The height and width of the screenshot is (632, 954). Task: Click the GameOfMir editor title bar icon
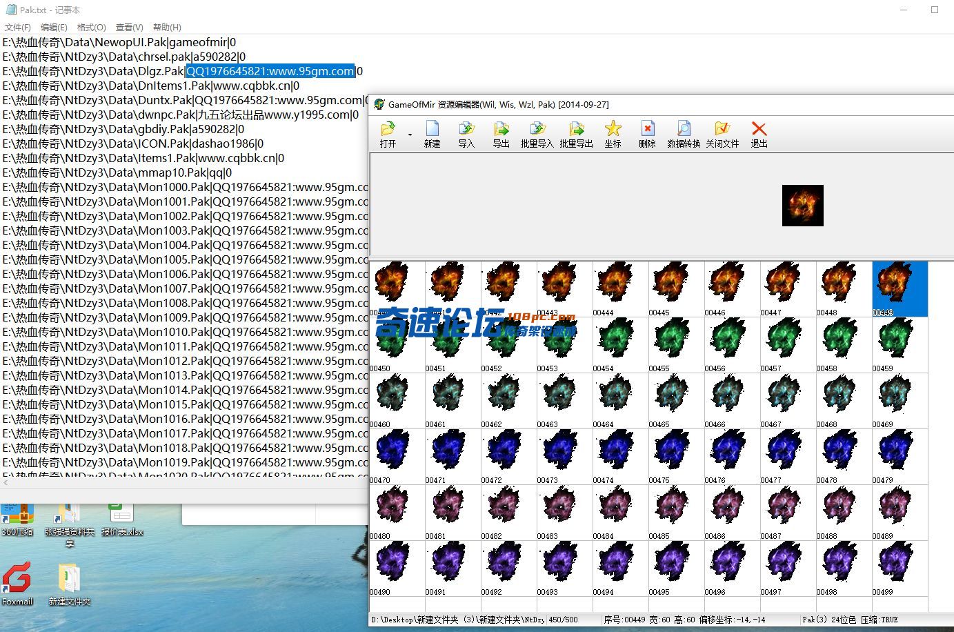point(379,104)
